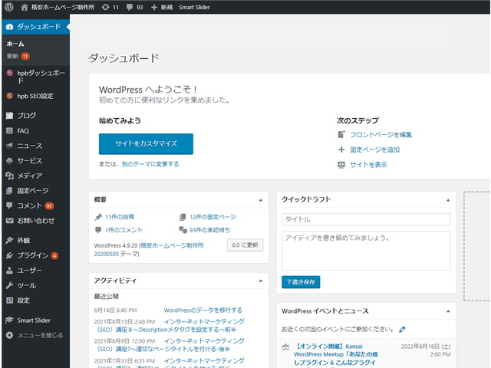Collapse the アクティビティ widget
Screen dimensions: 491x368
point(261,281)
